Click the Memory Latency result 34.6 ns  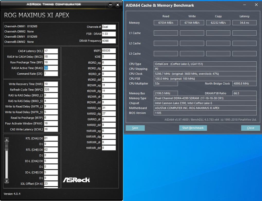point(245,23)
